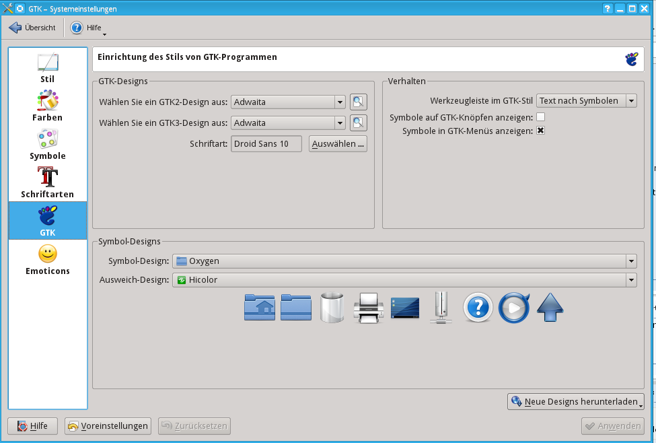Enable Symbole auf GTK-Knöpfen anzeigen checkbox
Screen dimensions: 656x443
540,117
